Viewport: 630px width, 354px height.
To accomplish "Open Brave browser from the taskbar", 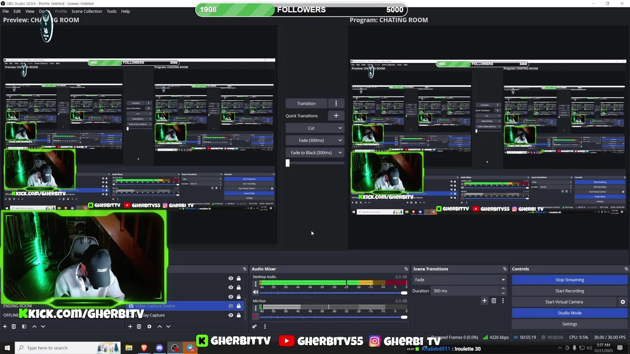I will (144, 348).
